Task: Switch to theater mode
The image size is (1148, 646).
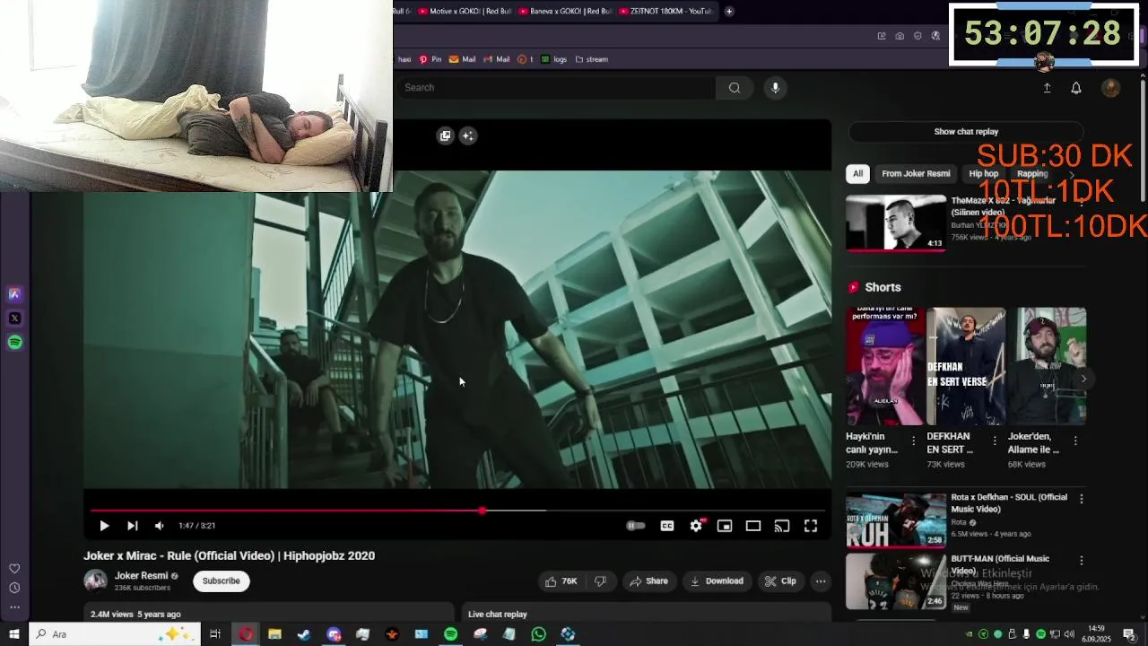Action: click(753, 526)
